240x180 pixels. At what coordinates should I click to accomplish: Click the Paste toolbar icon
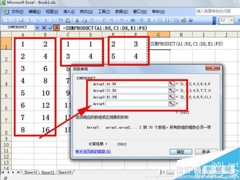click(92, 20)
